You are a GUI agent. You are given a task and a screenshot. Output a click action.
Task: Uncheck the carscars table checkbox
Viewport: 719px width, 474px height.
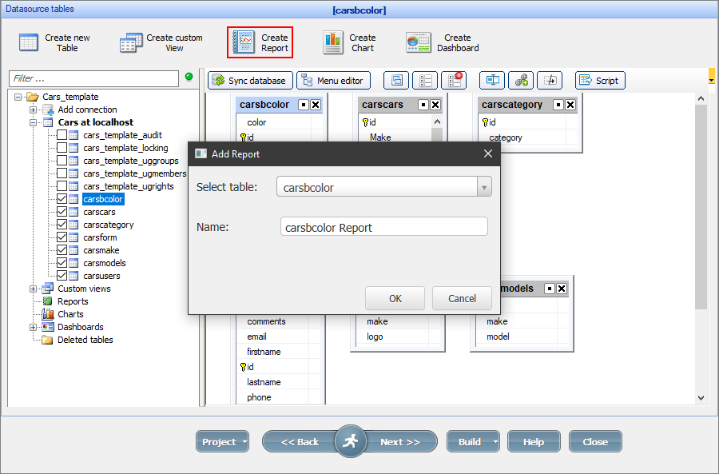[62, 212]
